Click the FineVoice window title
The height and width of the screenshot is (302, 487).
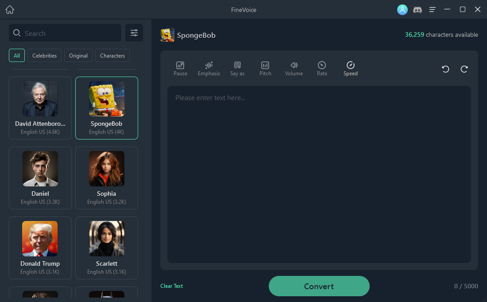(x=244, y=10)
